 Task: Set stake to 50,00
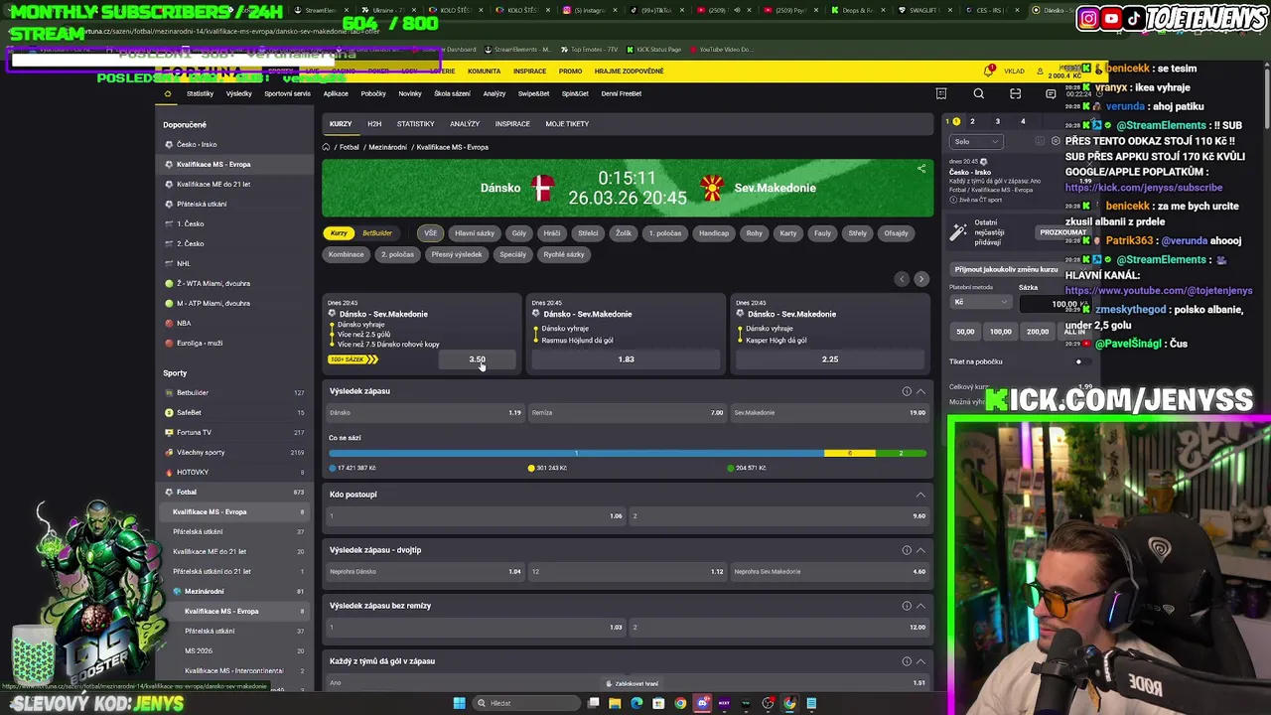pos(965,332)
